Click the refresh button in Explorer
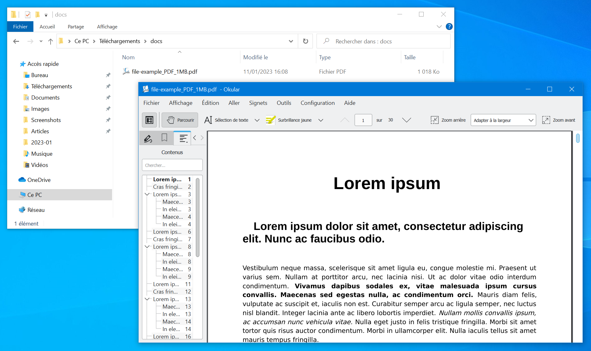 pos(306,41)
